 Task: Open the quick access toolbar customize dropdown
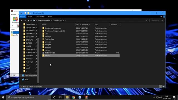(x=31, y=13)
